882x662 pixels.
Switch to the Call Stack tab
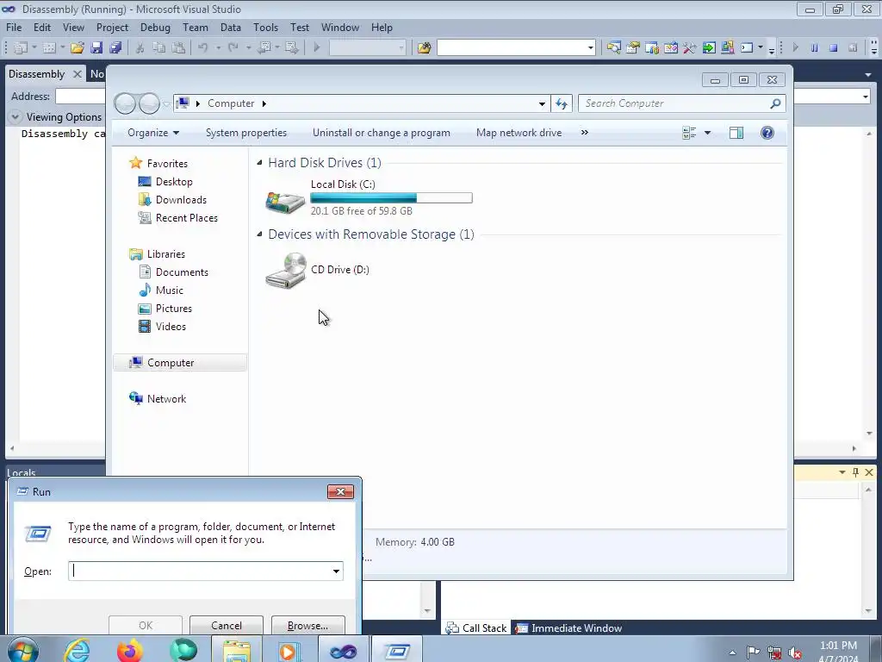pos(476,628)
